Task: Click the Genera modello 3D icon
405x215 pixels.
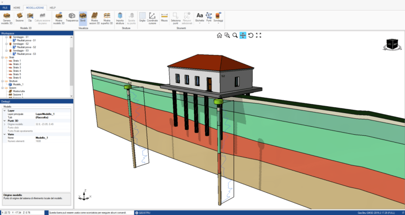Action: (8, 16)
